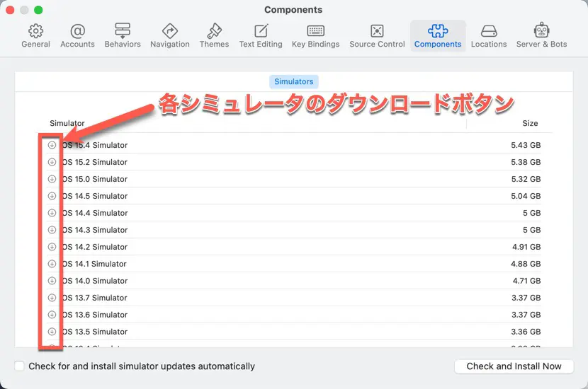
Task: Open the Behaviors preferences pane
Action: coord(123,36)
